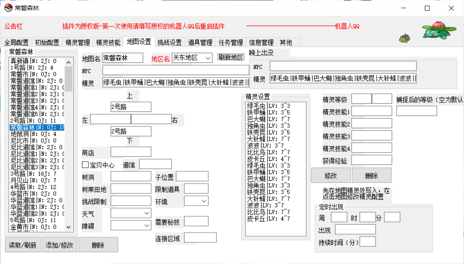Go to the 道具管理 tab
This screenshot has height=264, width=464.
(200, 42)
